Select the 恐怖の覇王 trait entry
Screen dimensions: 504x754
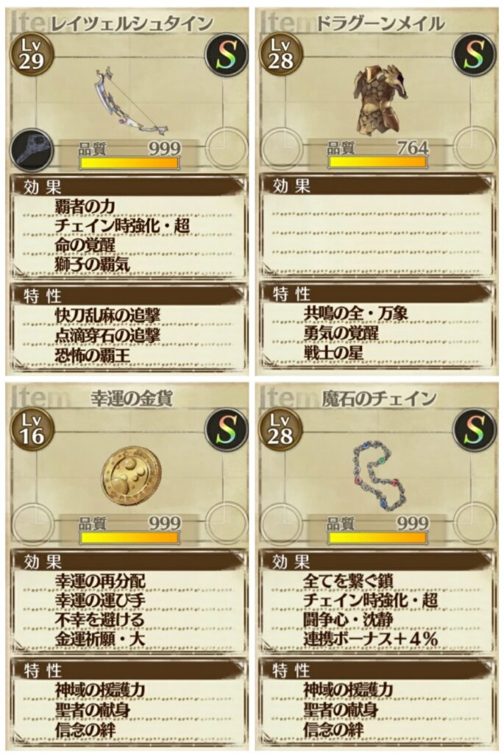tap(92, 356)
